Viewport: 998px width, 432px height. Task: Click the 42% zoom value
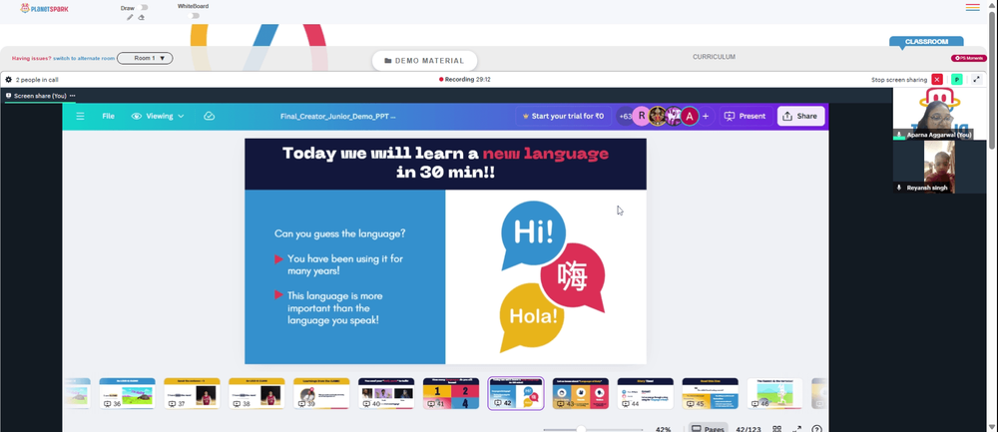tap(664, 429)
